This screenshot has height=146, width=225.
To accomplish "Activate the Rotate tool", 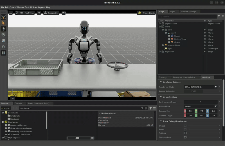I will tap(3, 35).
